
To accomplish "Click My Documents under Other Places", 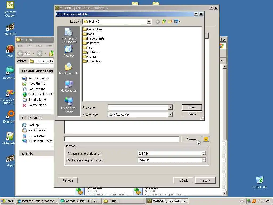I will click(38, 130).
